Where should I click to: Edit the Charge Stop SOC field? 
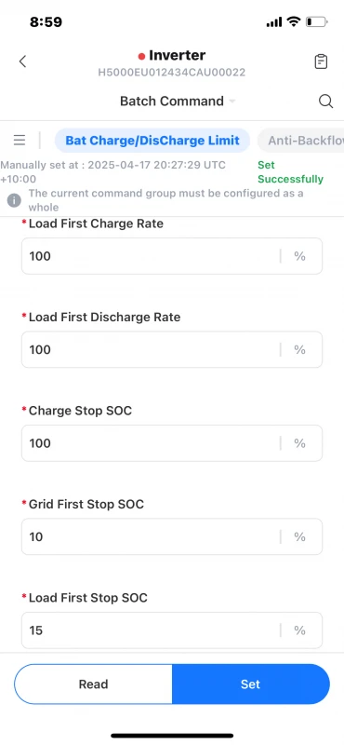[172, 443]
